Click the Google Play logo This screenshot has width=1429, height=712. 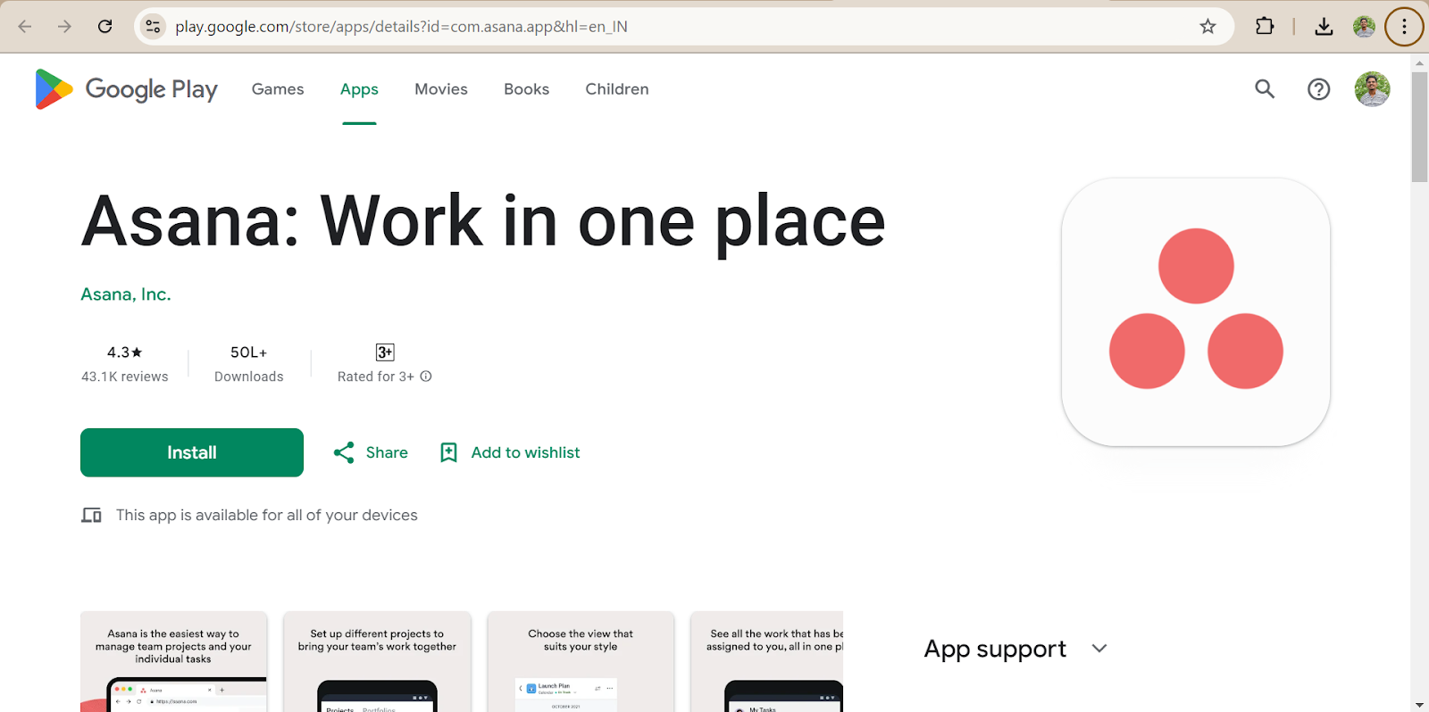(x=126, y=89)
